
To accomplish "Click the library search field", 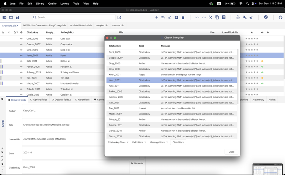I will (75, 17).
